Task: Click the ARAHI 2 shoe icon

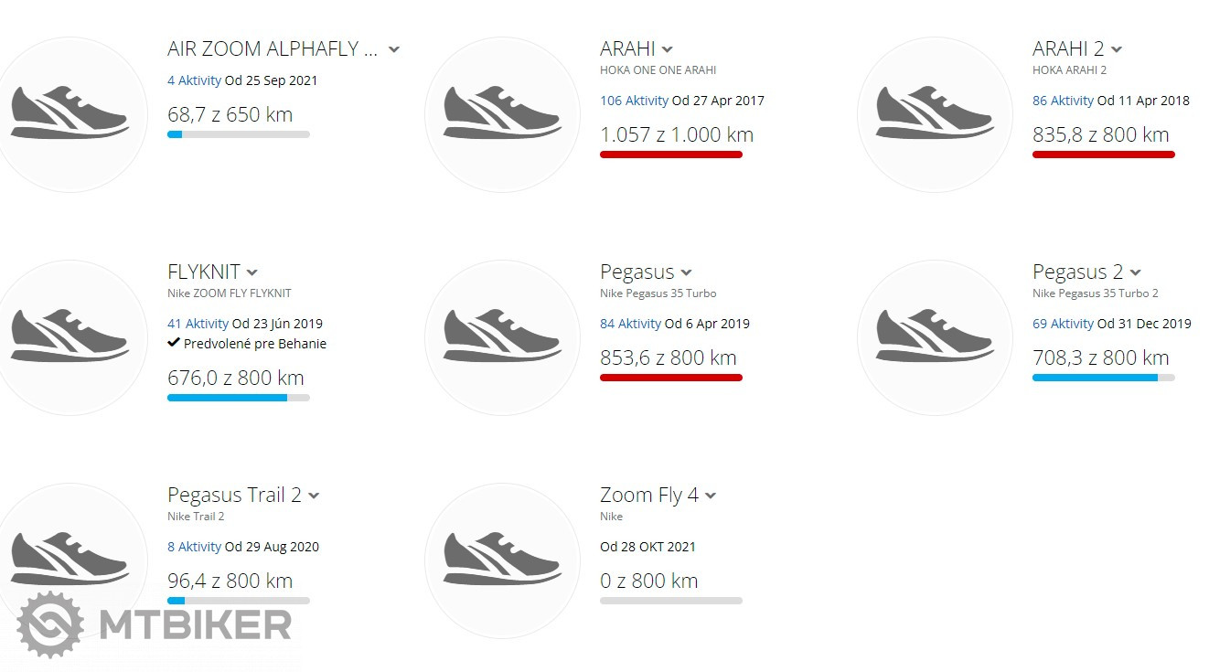Action: click(935, 114)
